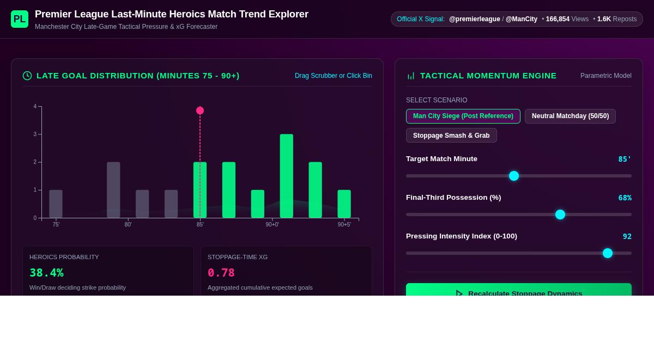Click the Stoppage-Time xG 0.78 value
Image resolution: width=654 pixels, height=343 pixels.
221,273
